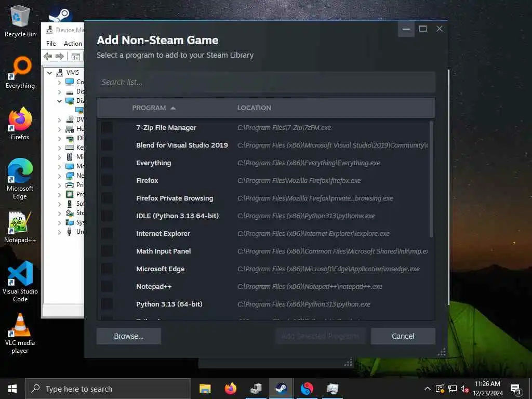Open Recycle Bin desktop icon

[x=20, y=21]
